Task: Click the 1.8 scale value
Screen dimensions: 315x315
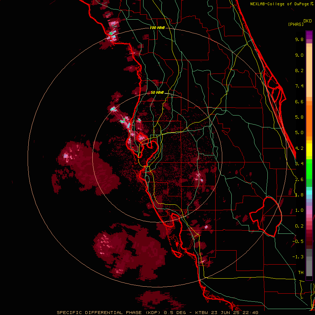Action: (x=299, y=195)
